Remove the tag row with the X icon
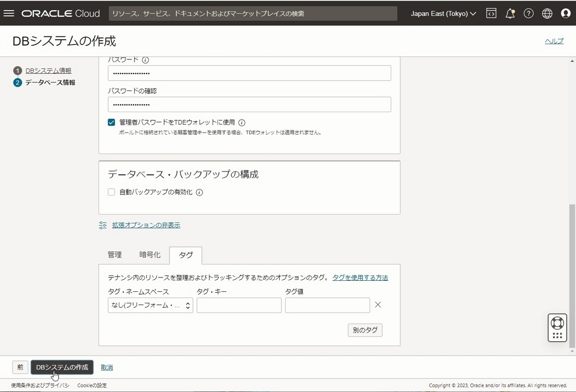The image size is (576, 392). coord(378,304)
